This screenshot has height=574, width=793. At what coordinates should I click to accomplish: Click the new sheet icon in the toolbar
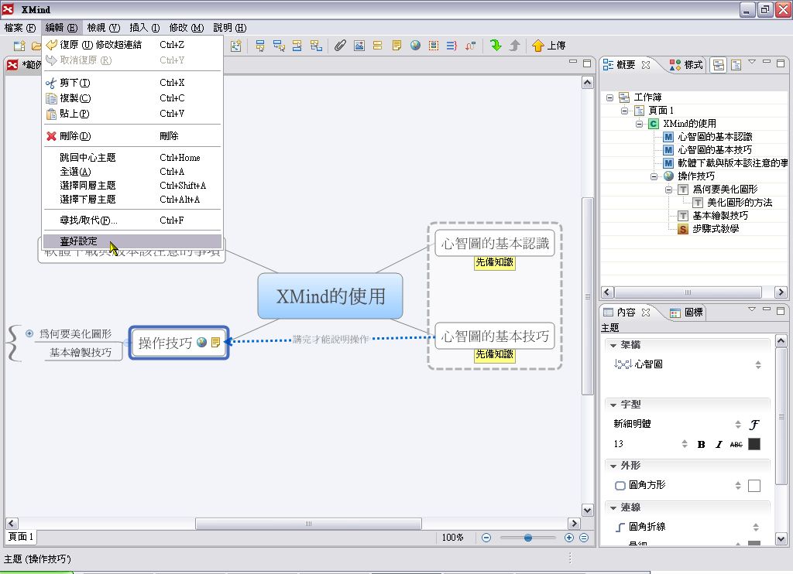click(236, 46)
